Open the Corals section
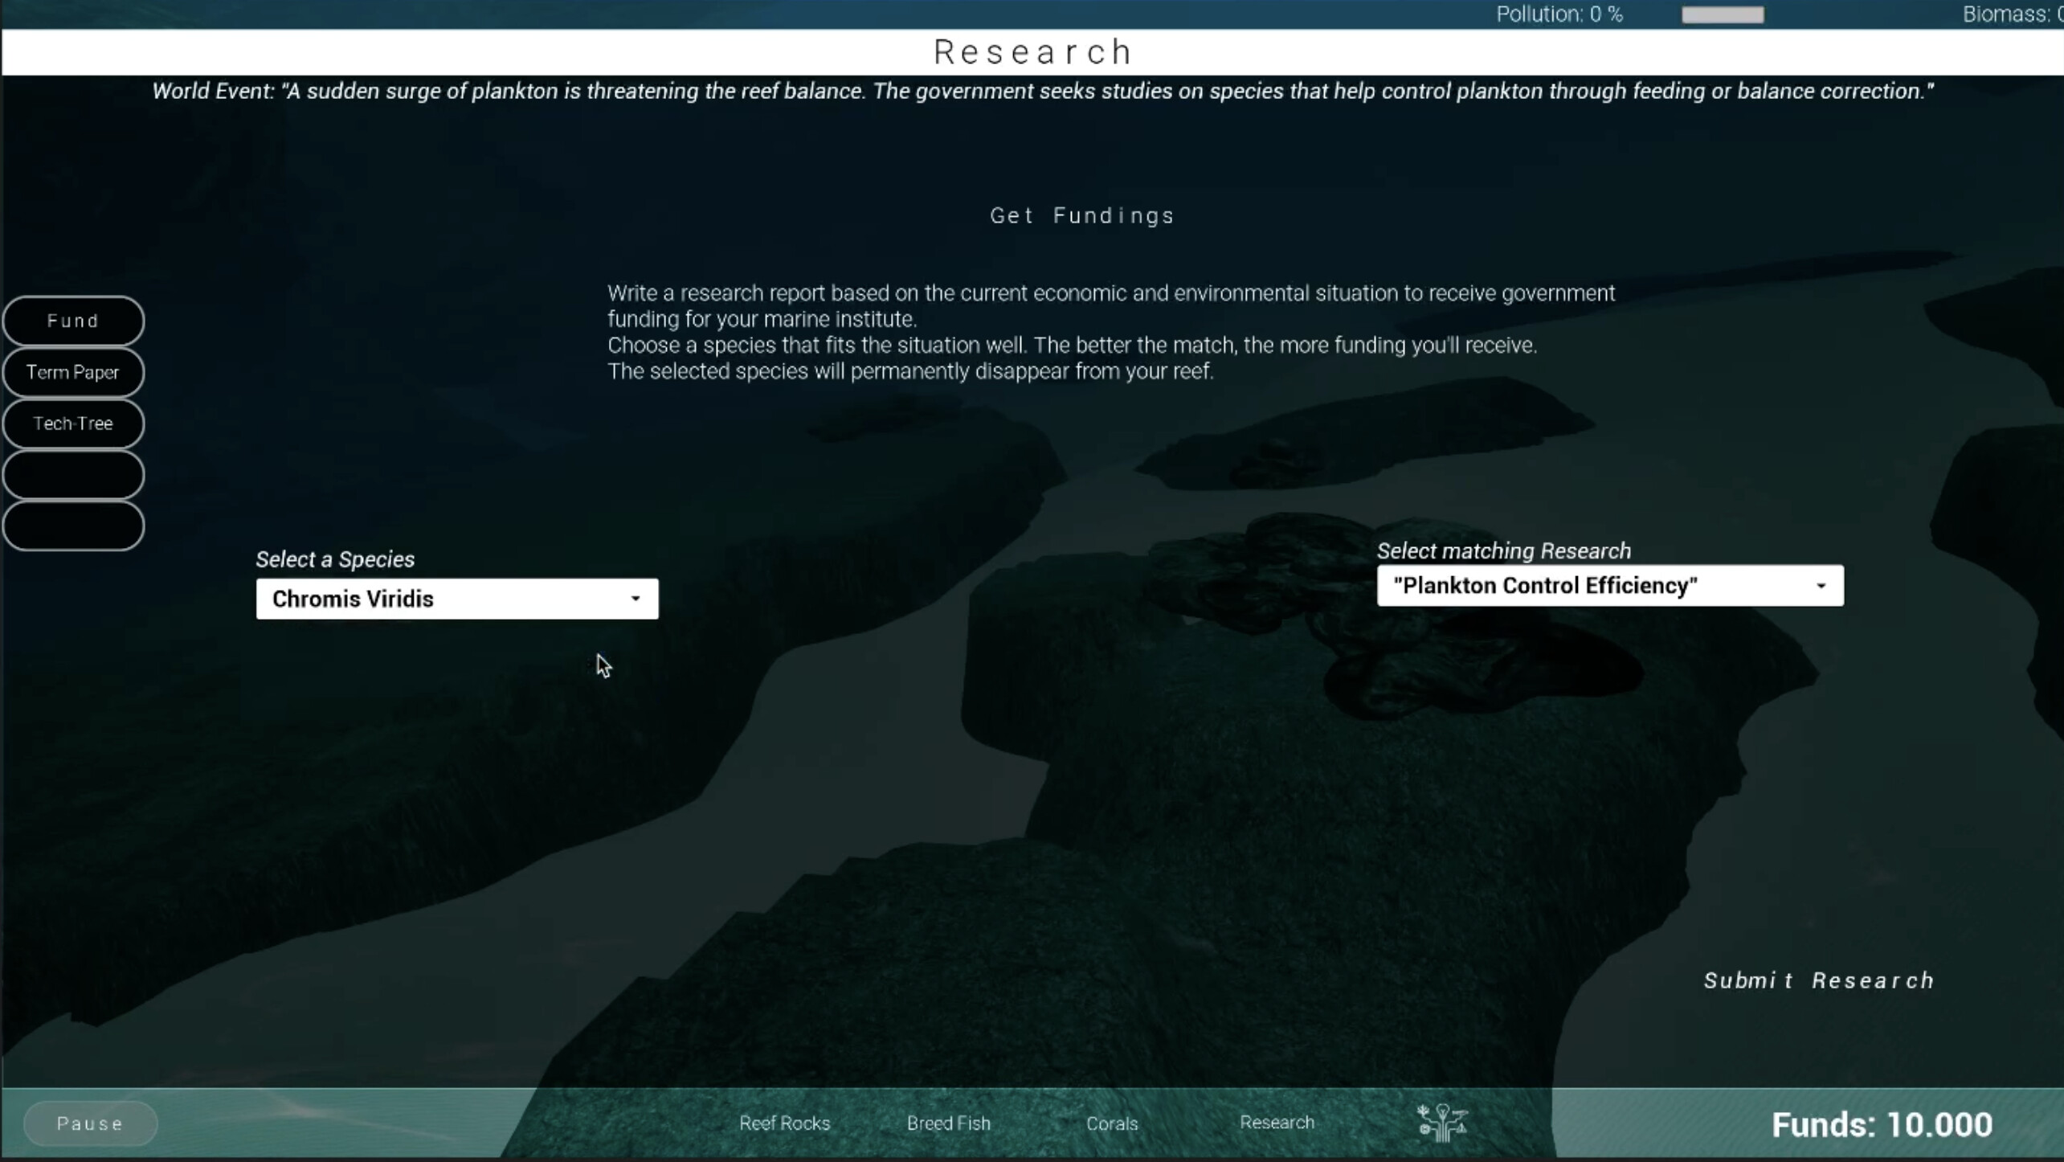Screen dimensions: 2064x1162 [x=1111, y=1123]
